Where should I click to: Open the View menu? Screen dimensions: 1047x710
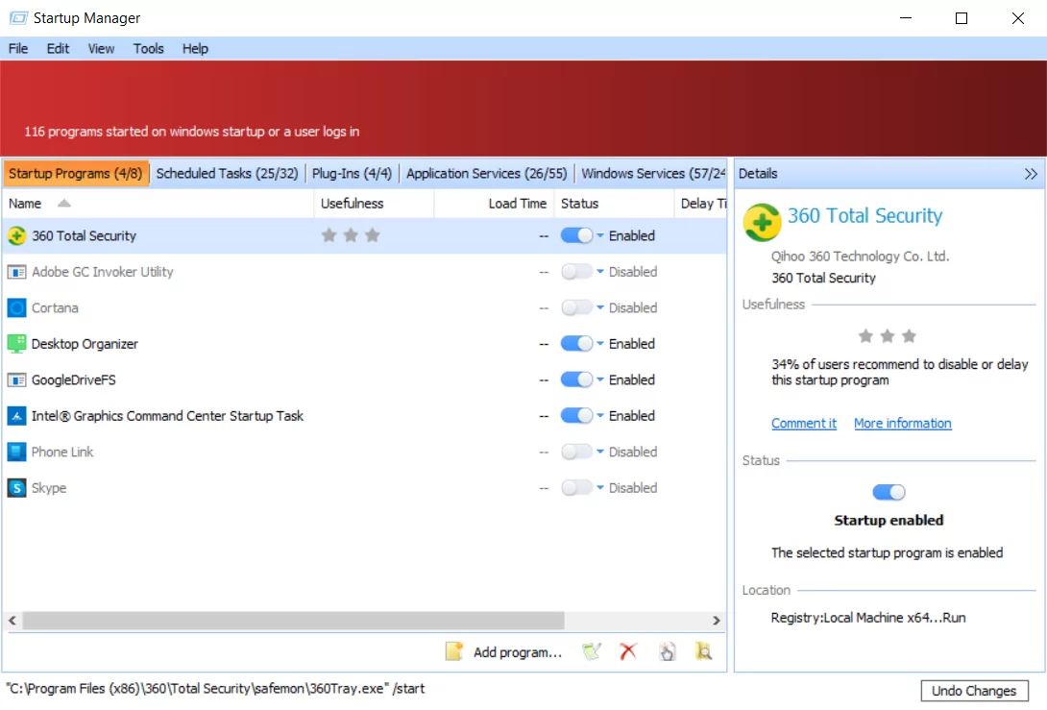[x=101, y=49]
